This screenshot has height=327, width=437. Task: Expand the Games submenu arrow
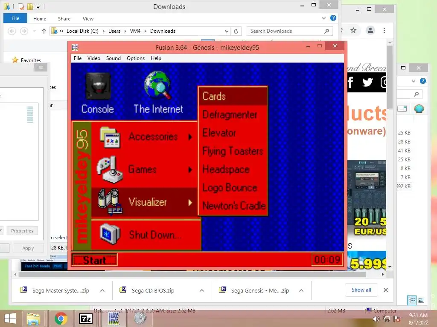190,169
